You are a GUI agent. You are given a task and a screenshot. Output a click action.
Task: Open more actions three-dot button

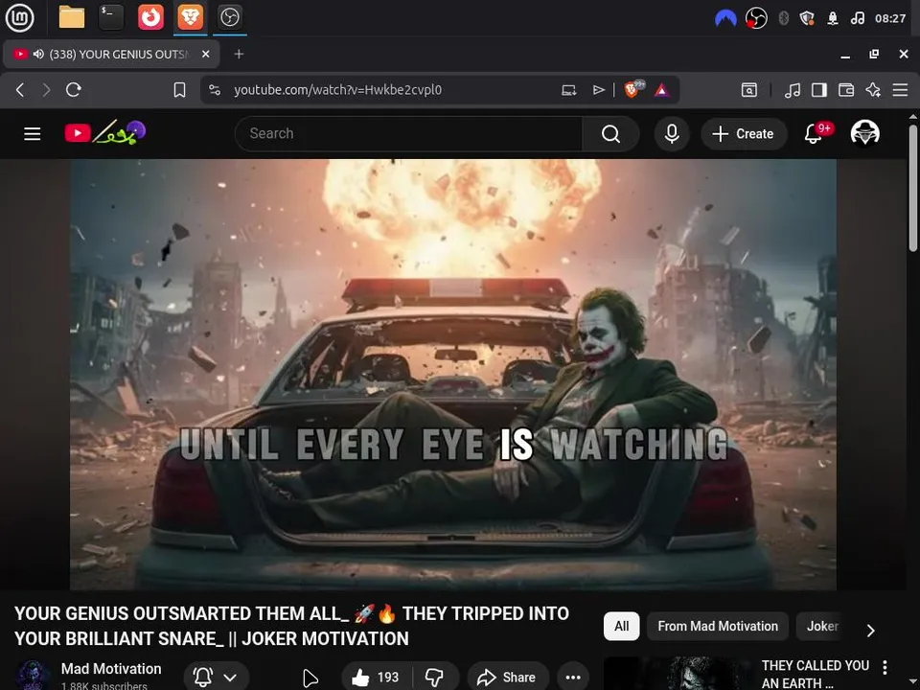(573, 678)
